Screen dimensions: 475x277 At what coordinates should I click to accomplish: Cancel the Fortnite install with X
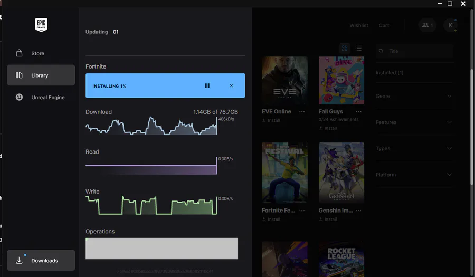(x=231, y=85)
